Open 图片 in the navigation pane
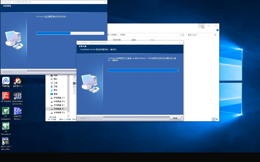 click(x=54, y=79)
